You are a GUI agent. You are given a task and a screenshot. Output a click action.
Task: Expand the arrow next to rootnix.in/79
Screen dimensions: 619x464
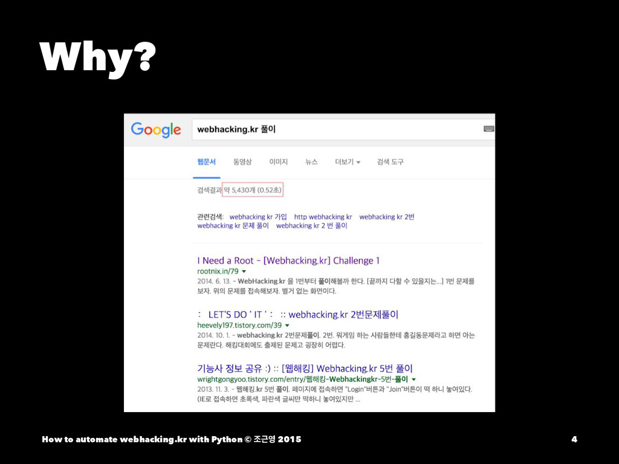point(244,271)
